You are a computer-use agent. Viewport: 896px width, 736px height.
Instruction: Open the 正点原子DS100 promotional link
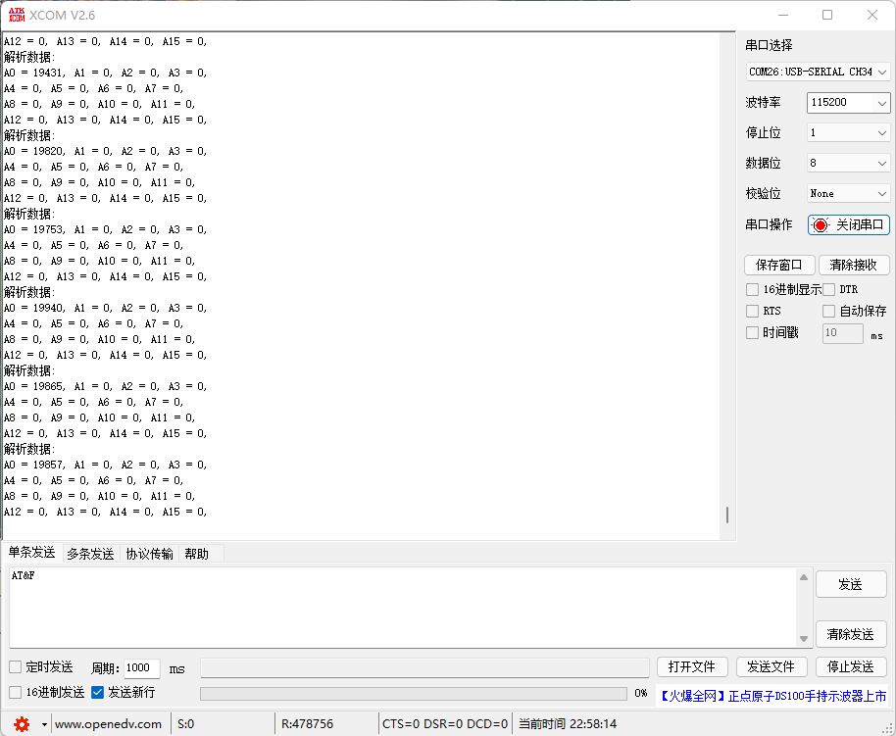(772, 696)
